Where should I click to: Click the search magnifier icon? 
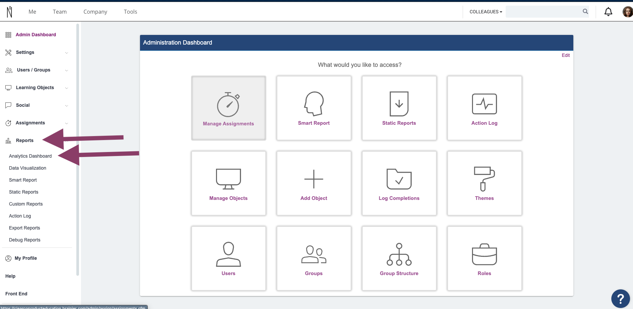pos(585,12)
